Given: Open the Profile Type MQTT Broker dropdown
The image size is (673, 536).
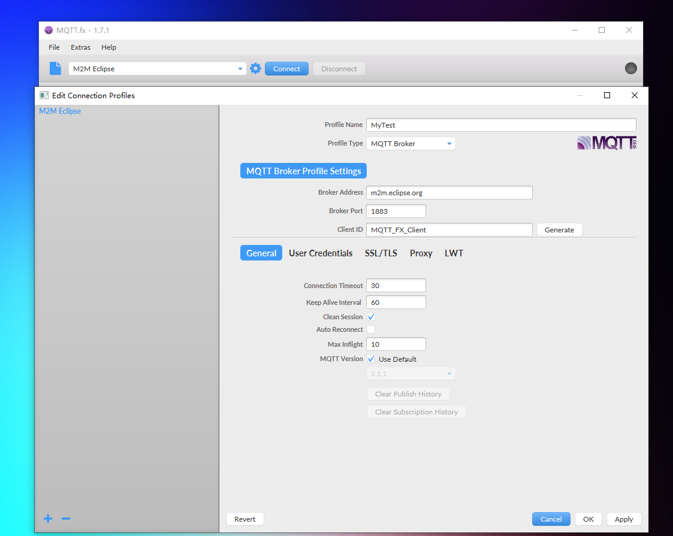Looking at the screenshot, I should [x=411, y=144].
